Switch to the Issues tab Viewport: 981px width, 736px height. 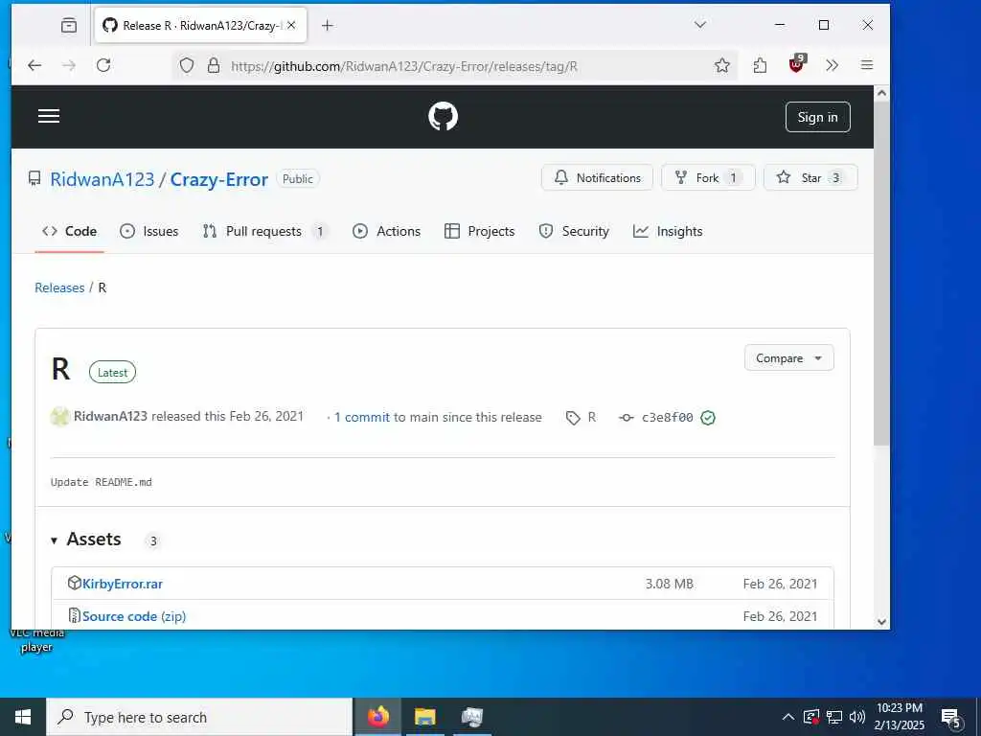(148, 232)
